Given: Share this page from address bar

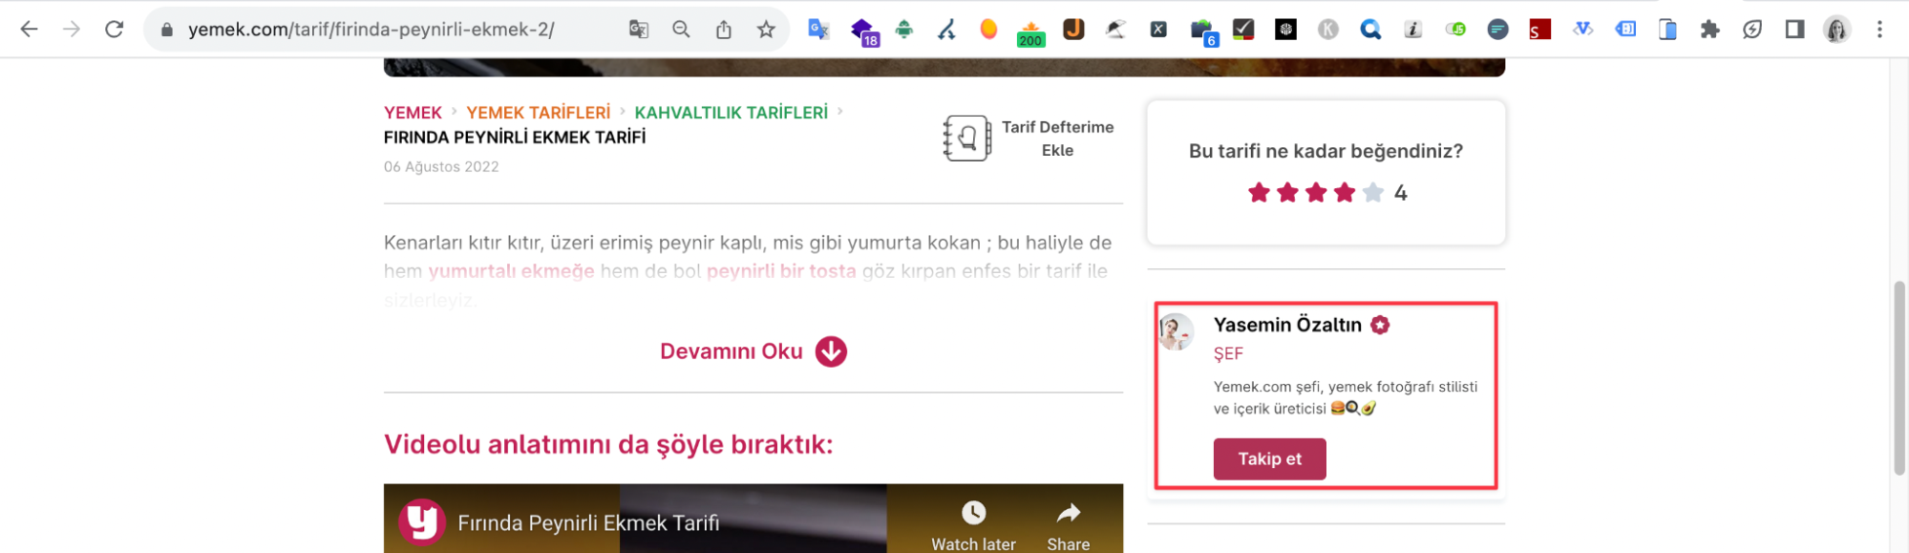Looking at the screenshot, I should tap(724, 30).
